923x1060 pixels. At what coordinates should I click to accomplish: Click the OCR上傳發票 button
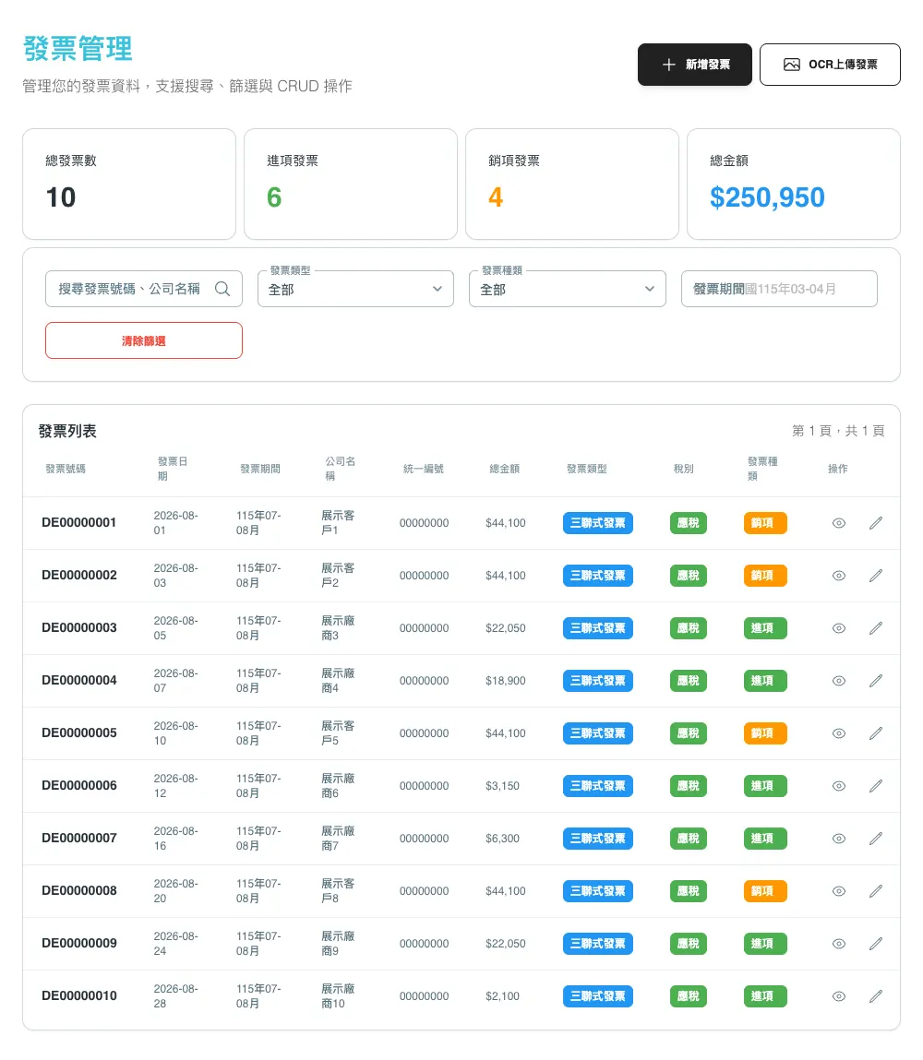830,65
